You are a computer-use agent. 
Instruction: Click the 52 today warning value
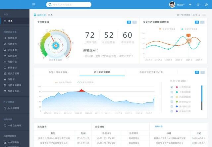[x=109, y=35]
